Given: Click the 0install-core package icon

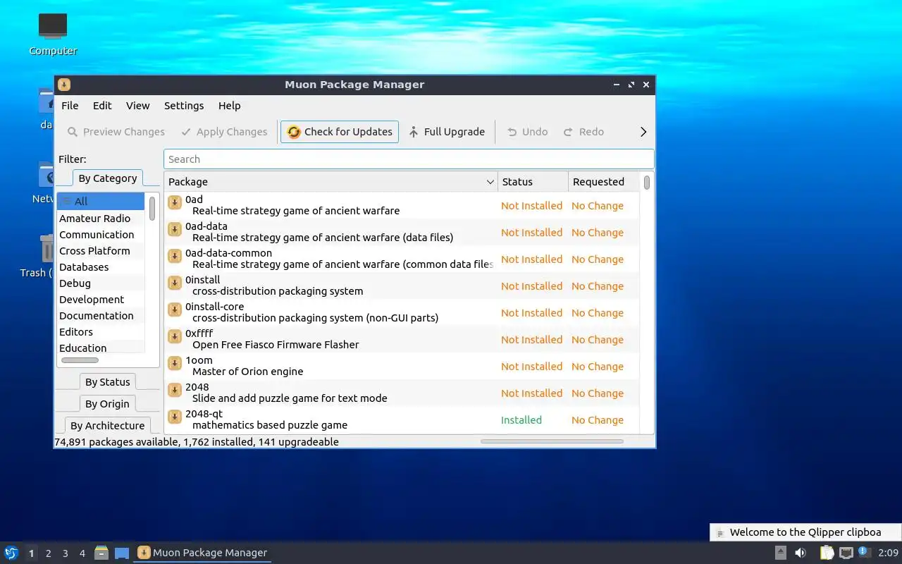Looking at the screenshot, I should click(x=175, y=309).
